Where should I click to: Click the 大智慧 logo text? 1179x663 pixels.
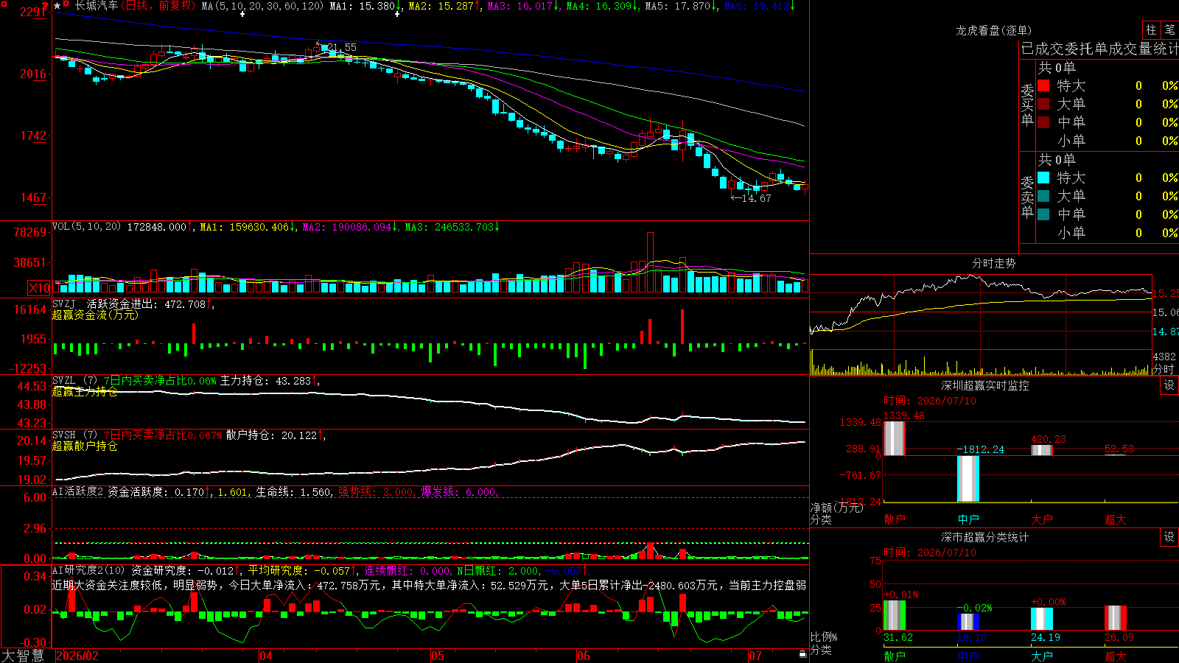(23, 656)
